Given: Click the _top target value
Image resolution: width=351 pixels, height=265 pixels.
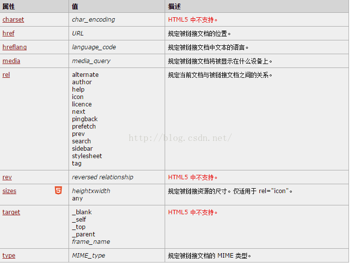Looking at the screenshot, I should click(78, 227).
